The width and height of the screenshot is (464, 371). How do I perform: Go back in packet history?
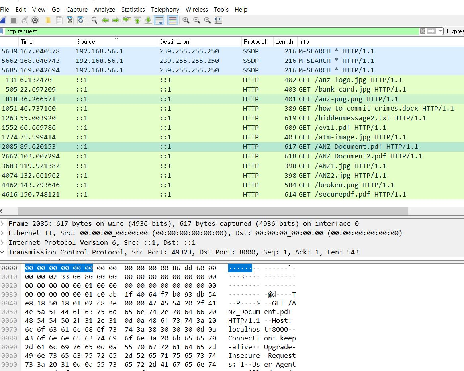tap(105, 20)
